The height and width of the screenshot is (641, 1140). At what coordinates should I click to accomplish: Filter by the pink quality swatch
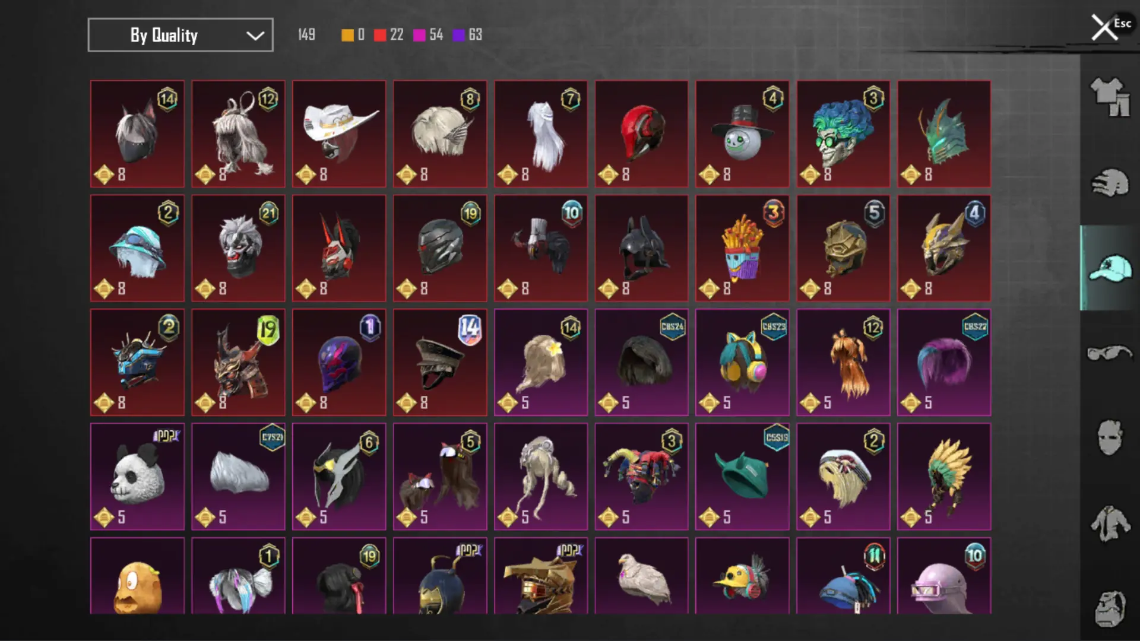pos(419,35)
